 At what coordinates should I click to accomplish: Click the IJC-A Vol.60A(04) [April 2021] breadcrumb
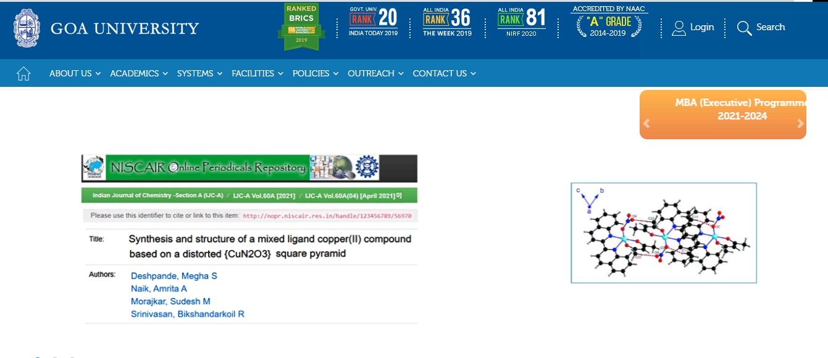(x=352, y=195)
